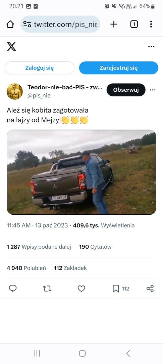Tap the reply speech bubble icon
This screenshot has width=163, height=364.
pos(13,289)
